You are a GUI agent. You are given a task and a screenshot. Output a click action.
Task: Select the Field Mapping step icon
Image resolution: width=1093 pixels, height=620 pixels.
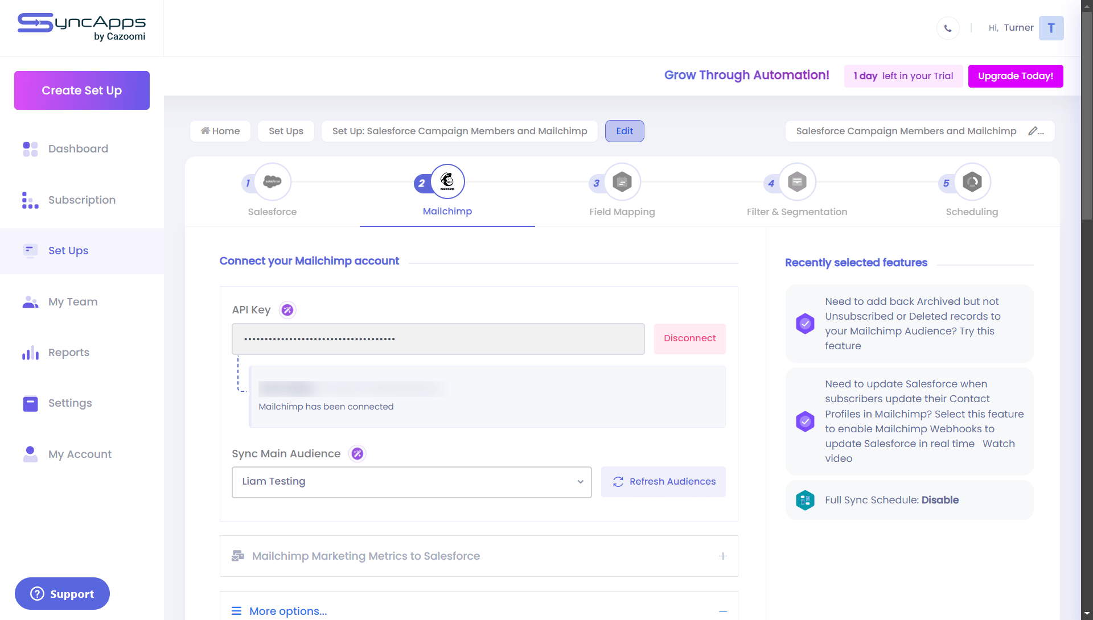tap(622, 182)
